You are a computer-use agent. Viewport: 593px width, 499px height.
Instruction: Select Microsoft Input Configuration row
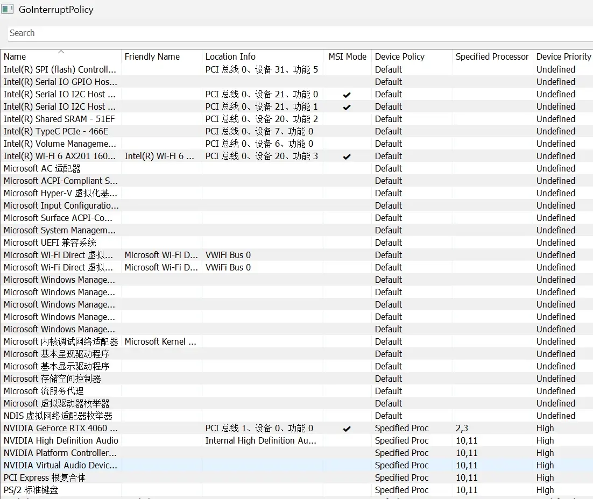click(x=296, y=205)
